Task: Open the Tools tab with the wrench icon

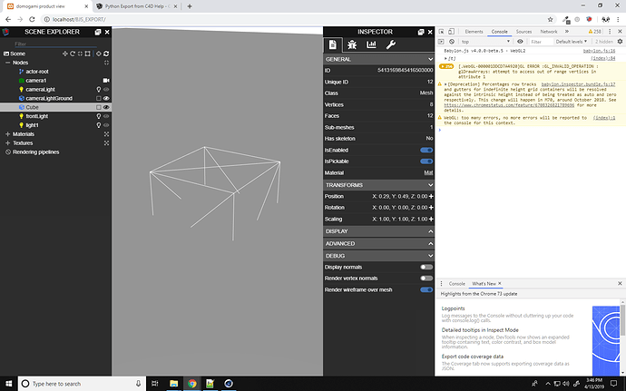Action: coord(391,44)
